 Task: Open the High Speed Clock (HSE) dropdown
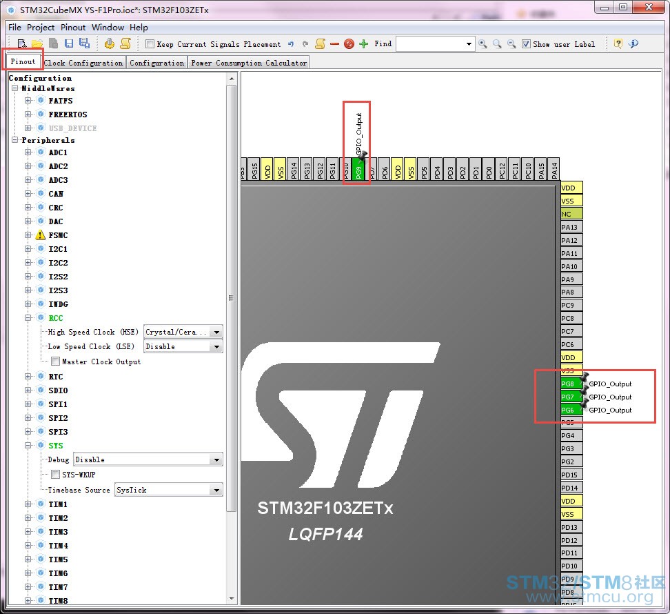183,332
